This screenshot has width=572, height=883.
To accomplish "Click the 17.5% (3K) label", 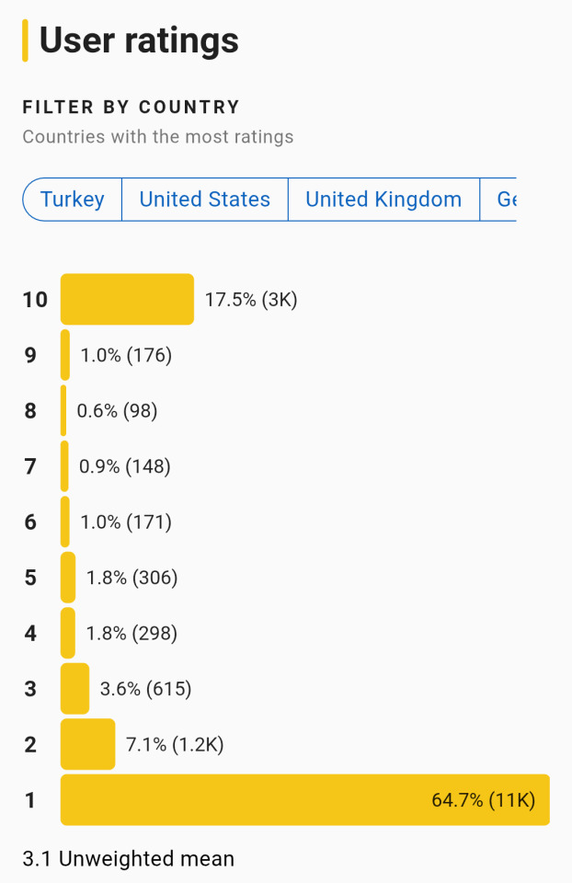I will 251,300.
